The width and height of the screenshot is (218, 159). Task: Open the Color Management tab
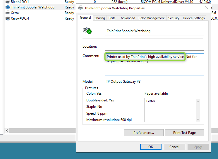tap(151, 18)
